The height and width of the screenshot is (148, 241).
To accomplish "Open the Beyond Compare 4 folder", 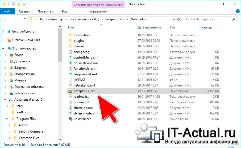I will [x=32, y=131].
